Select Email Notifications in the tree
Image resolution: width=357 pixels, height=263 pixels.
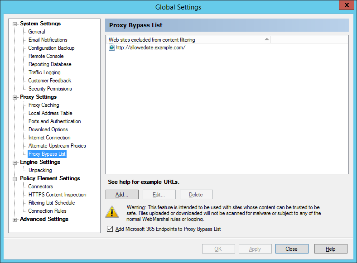pos(48,40)
